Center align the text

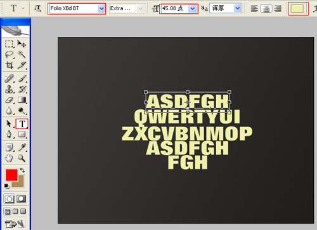pyautogui.click(x=266, y=8)
